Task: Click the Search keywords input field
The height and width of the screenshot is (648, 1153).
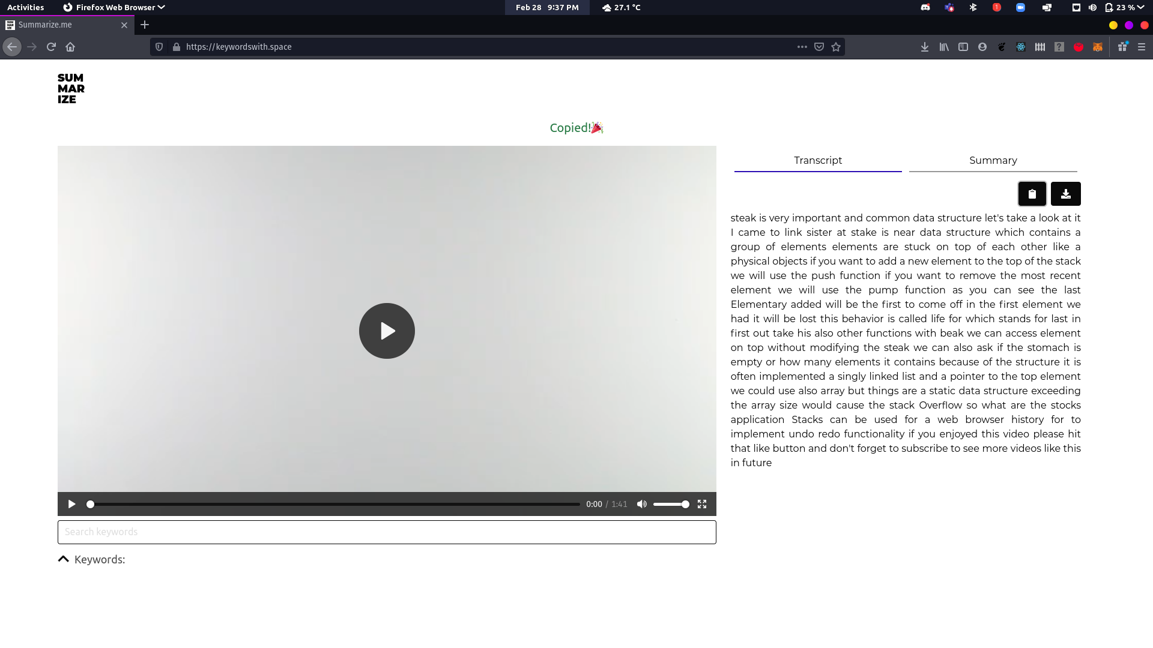Action: tap(387, 532)
